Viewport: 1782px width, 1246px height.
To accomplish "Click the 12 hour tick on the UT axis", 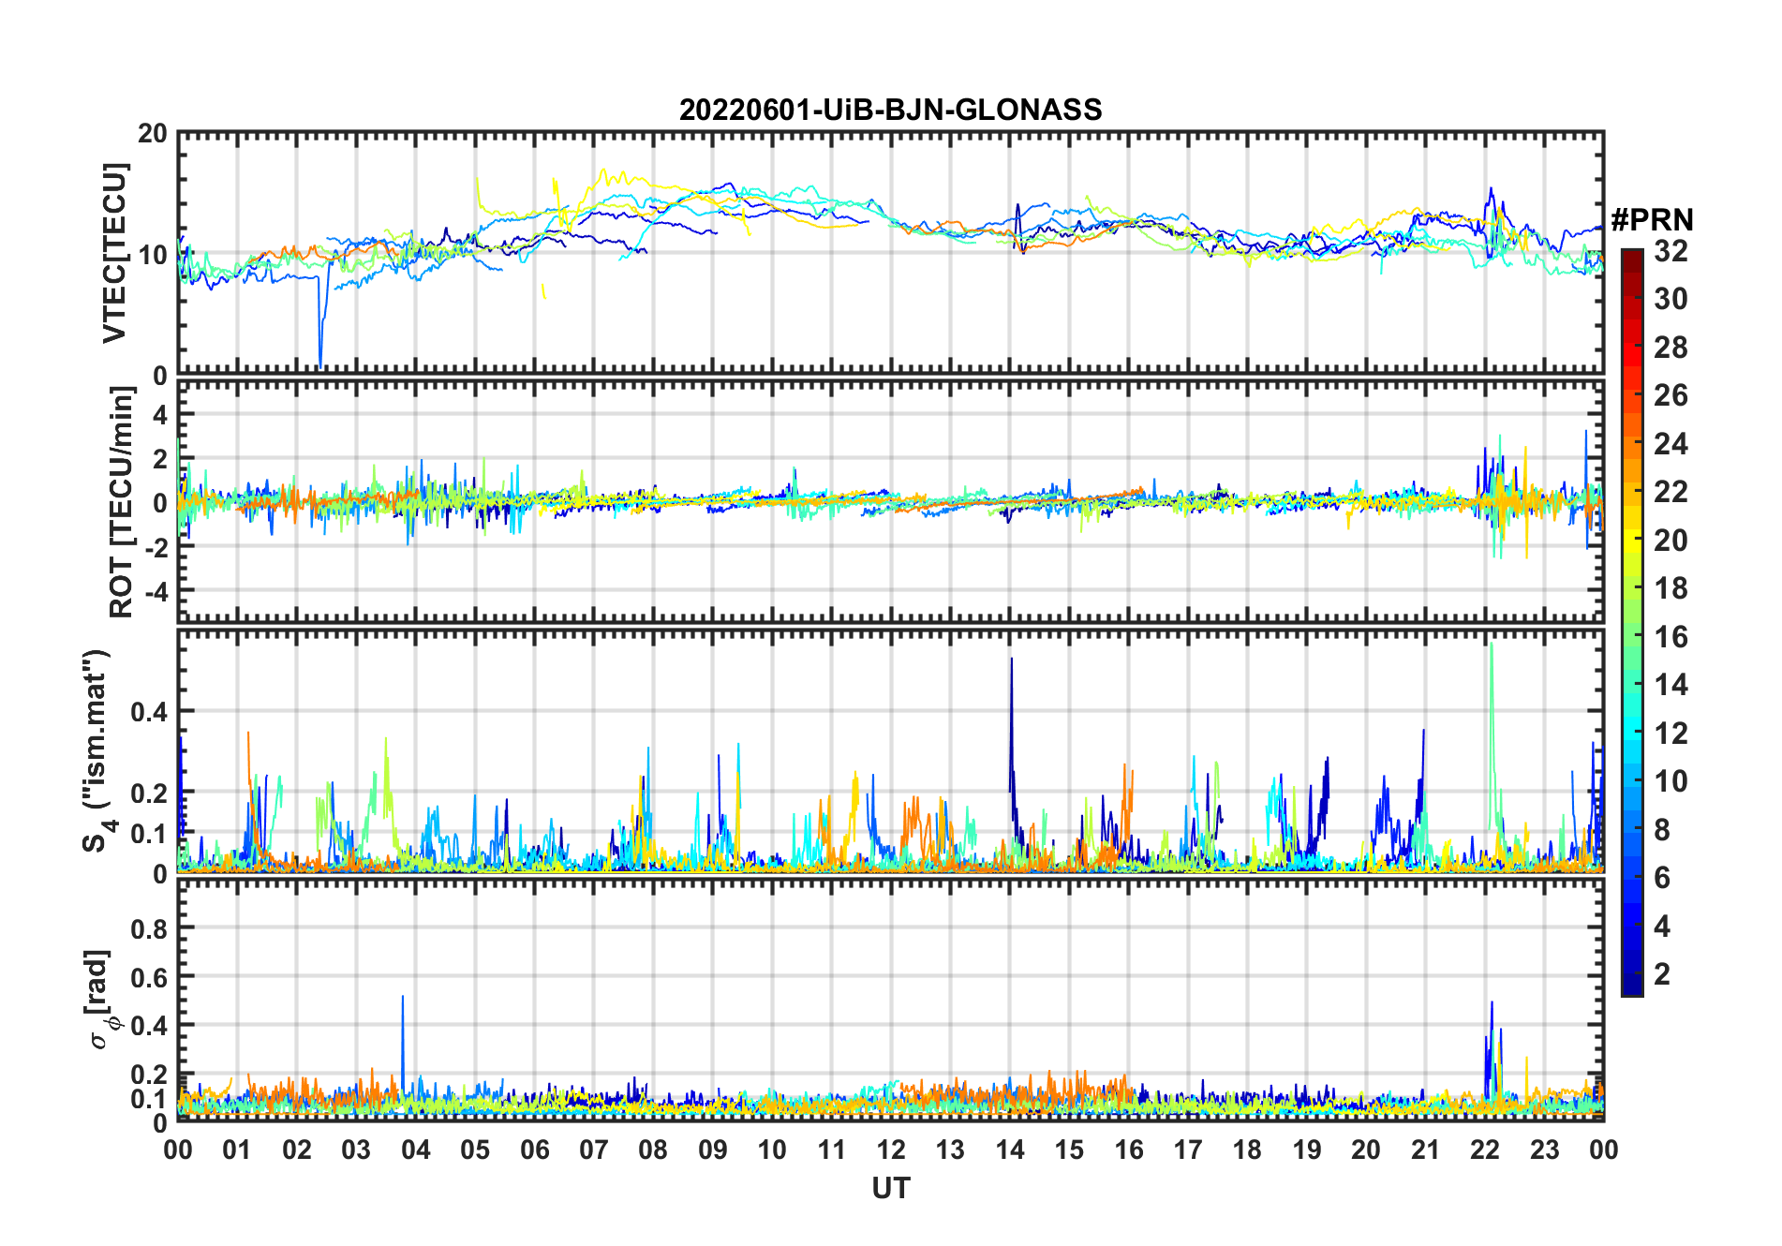I will pos(891,1150).
